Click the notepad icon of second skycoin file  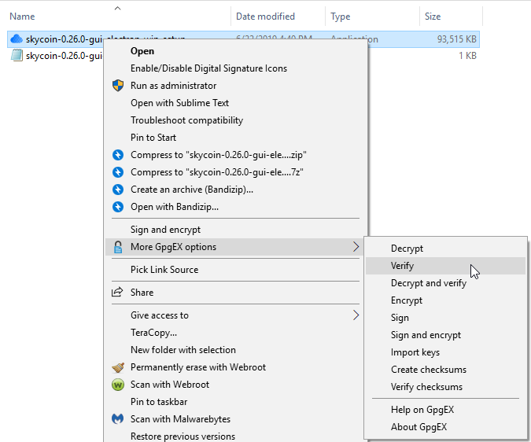(17, 55)
